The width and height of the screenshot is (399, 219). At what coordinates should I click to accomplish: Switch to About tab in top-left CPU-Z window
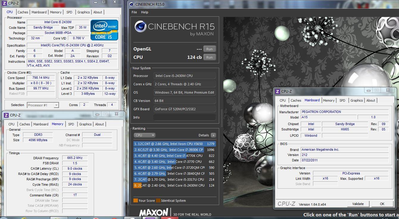click(x=98, y=12)
